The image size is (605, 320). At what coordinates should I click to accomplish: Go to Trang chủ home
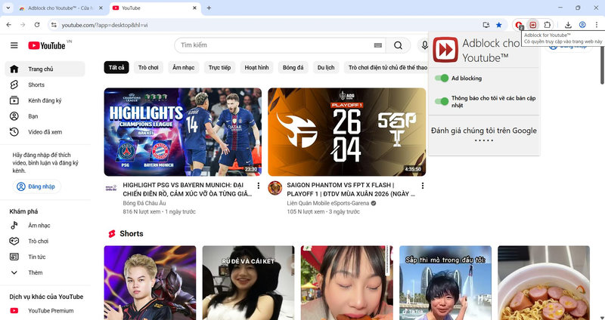[x=45, y=69]
